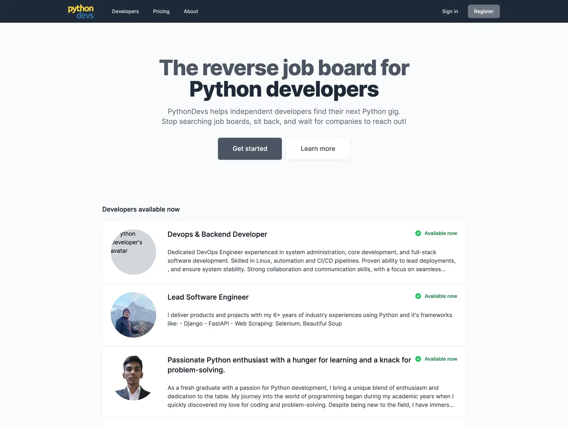Viewport: 568px width, 426px height.
Task: Click green check icon on Devops row
Action: coord(418,233)
